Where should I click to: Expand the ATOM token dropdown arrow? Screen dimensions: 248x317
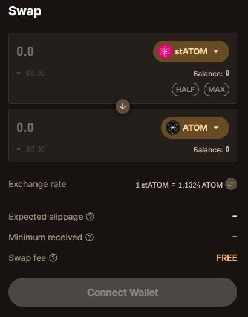(x=216, y=128)
